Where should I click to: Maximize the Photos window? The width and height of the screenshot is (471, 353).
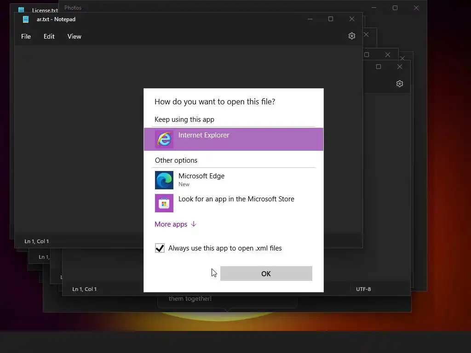(x=395, y=8)
